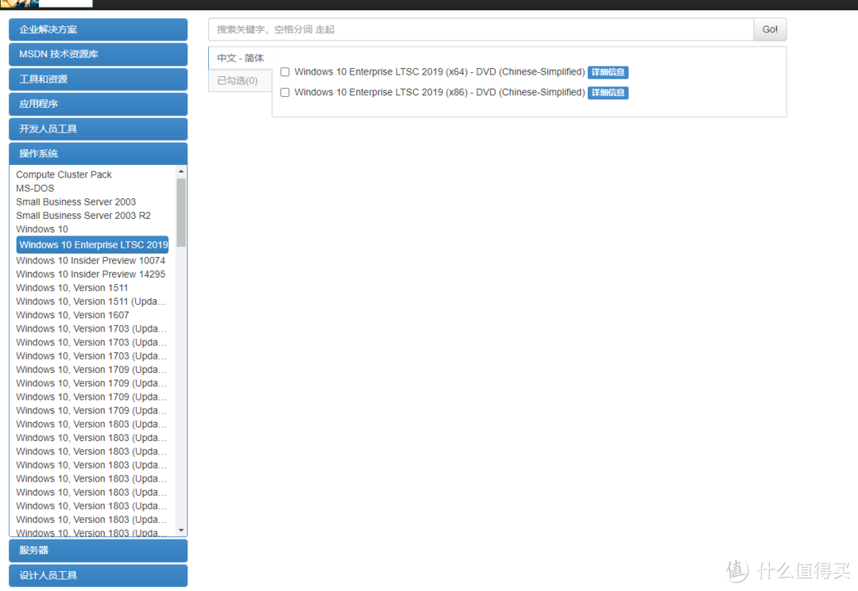Show 详细信息 for the x86 edition
Screen dimensions: 858x591
pyautogui.click(x=608, y=92)
